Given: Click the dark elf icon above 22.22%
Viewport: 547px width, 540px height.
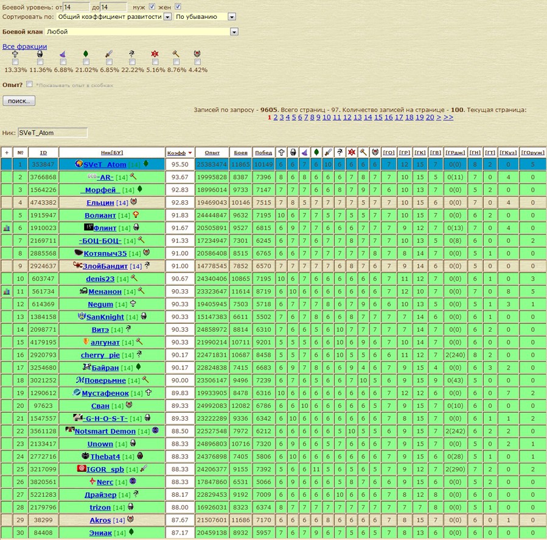Looking at the screenshot, I should 132,54.
